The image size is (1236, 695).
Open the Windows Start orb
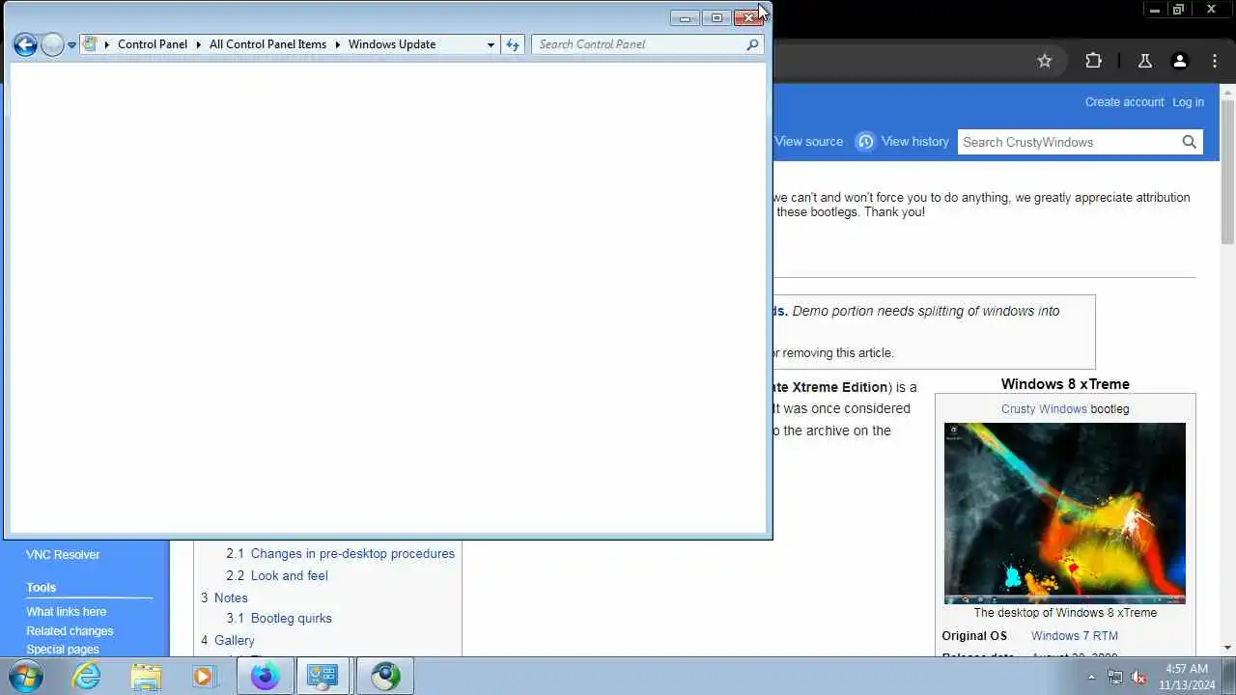[26, 677]
